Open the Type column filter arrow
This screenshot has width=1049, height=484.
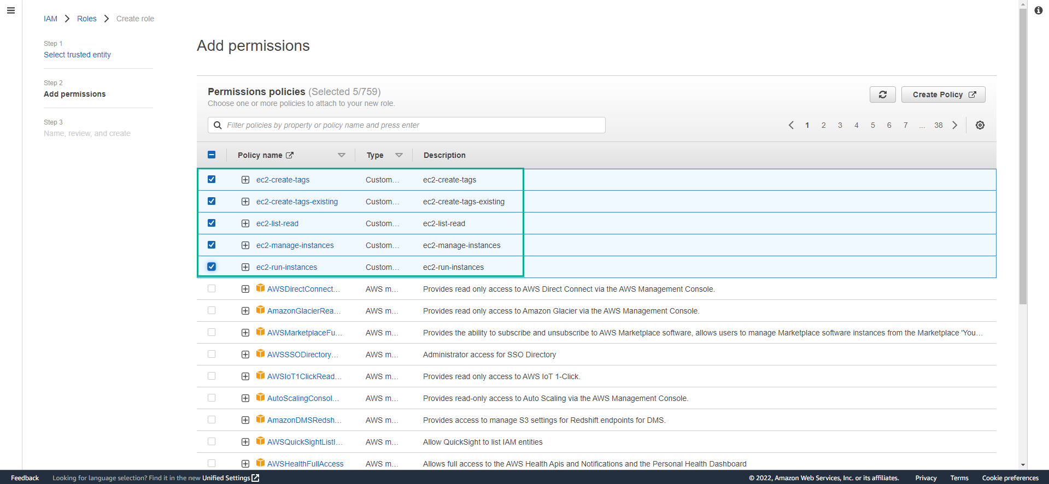pos(399,155)
